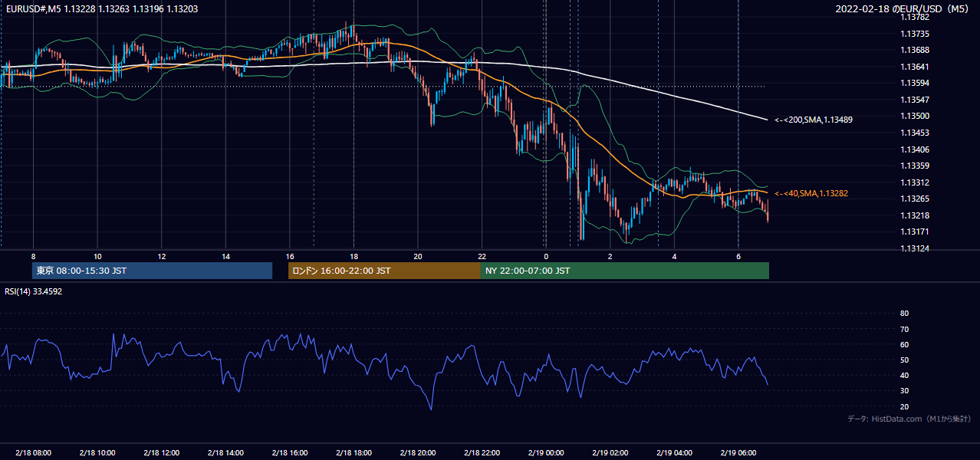Click RSI scale value 40
The width and height of the screenshot is (980, 460).
[904, 375]
